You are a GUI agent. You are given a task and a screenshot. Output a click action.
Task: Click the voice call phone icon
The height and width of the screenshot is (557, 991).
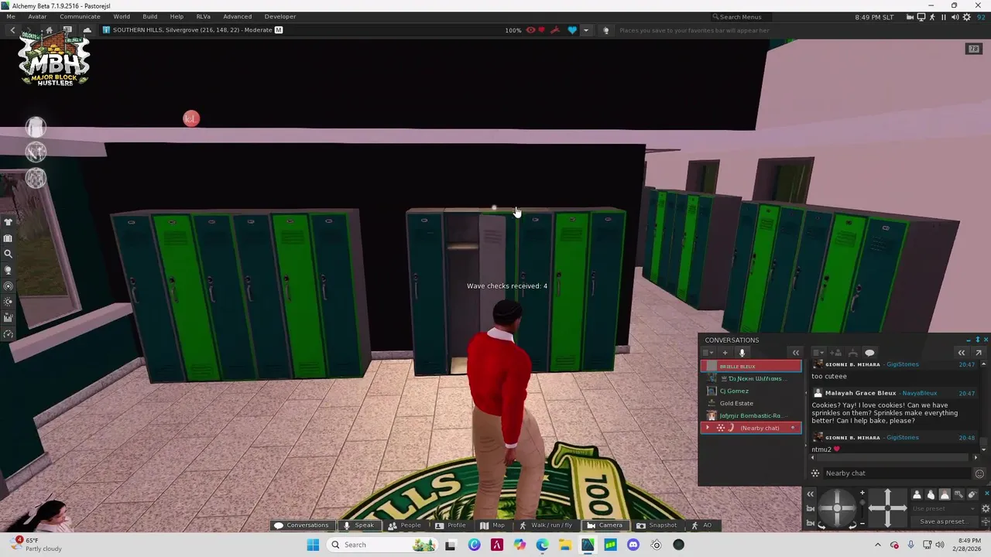pyautogui.click(x=852, y=353)
